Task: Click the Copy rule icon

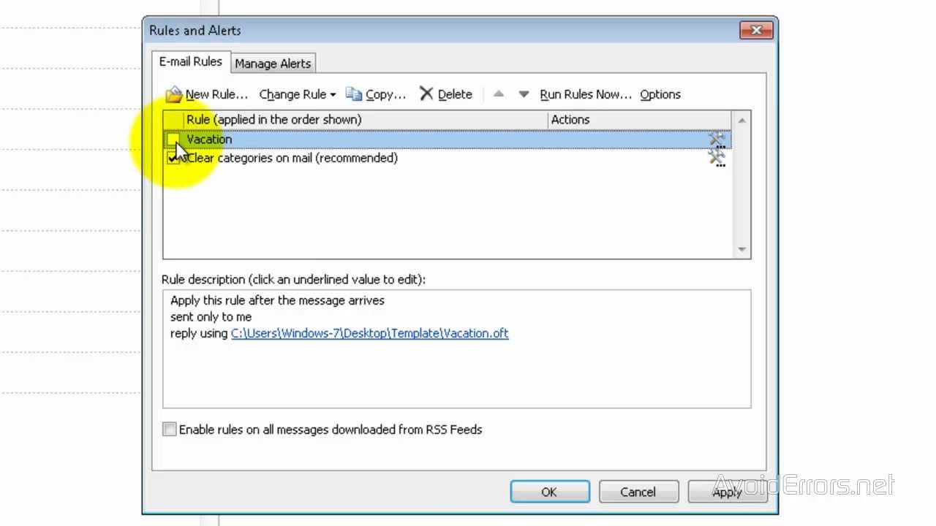Action: (x=354, y=94)
